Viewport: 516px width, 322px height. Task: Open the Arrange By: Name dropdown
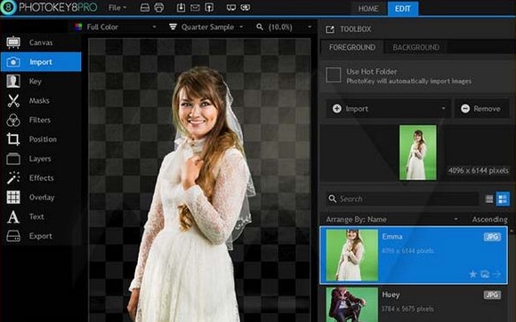pyautogui.click(x=392, y=219)
